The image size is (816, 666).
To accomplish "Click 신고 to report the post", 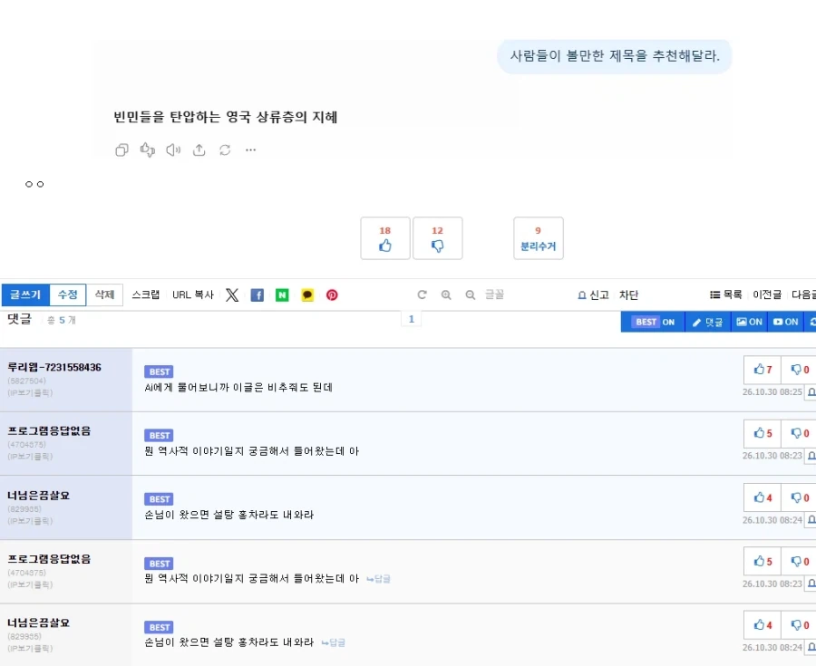I will pyautogui.click(x=593, y=294).
